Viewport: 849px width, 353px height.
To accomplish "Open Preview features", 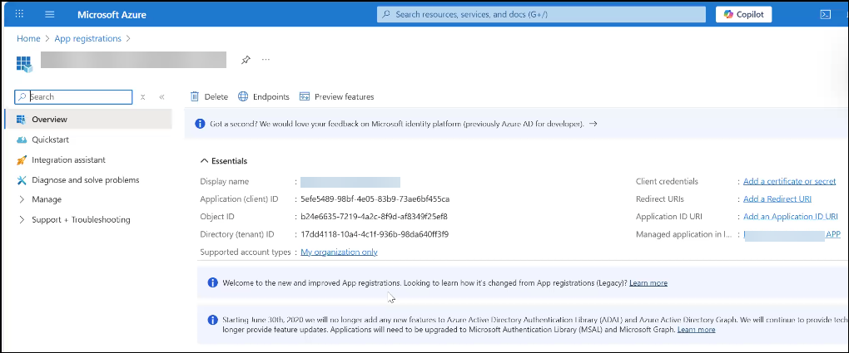I will [x=337, y=97].
